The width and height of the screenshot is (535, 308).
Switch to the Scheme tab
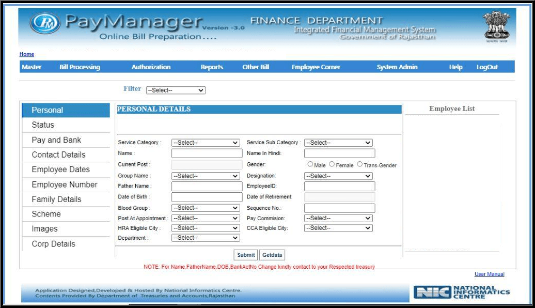[66, 214]
